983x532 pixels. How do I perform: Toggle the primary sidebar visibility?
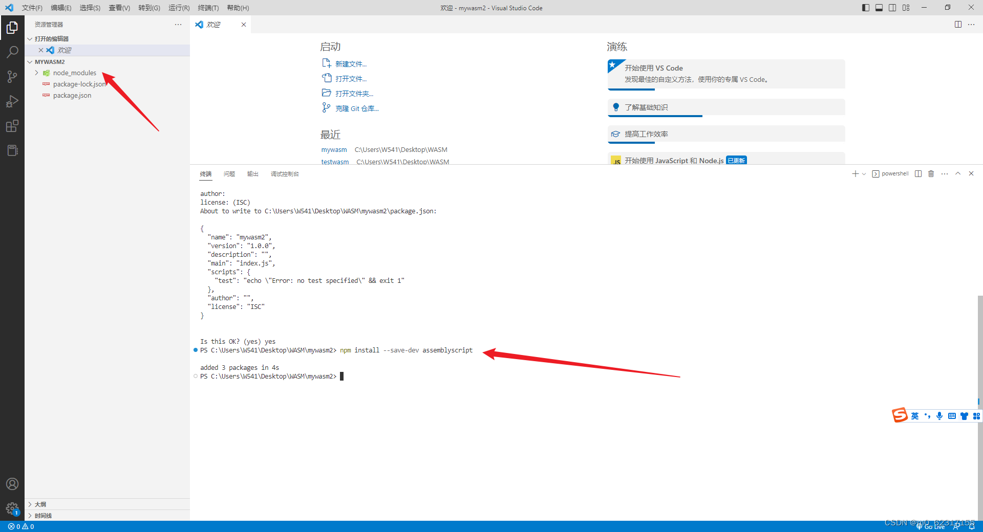click(x=864, y=8)
